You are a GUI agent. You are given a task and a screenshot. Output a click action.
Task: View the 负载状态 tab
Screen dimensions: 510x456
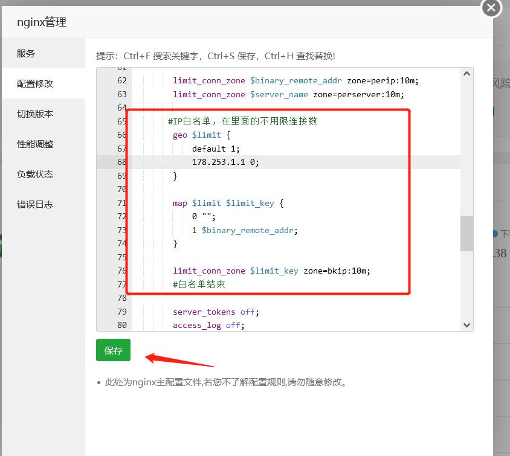pyautogui.click(x=35, y=175)
